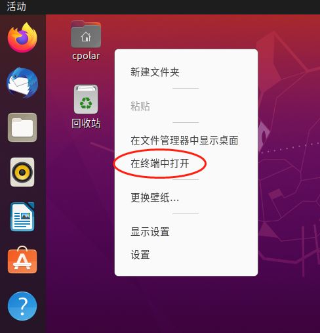
Task: Open the 活动 activities overview
Action: point(16,7)
